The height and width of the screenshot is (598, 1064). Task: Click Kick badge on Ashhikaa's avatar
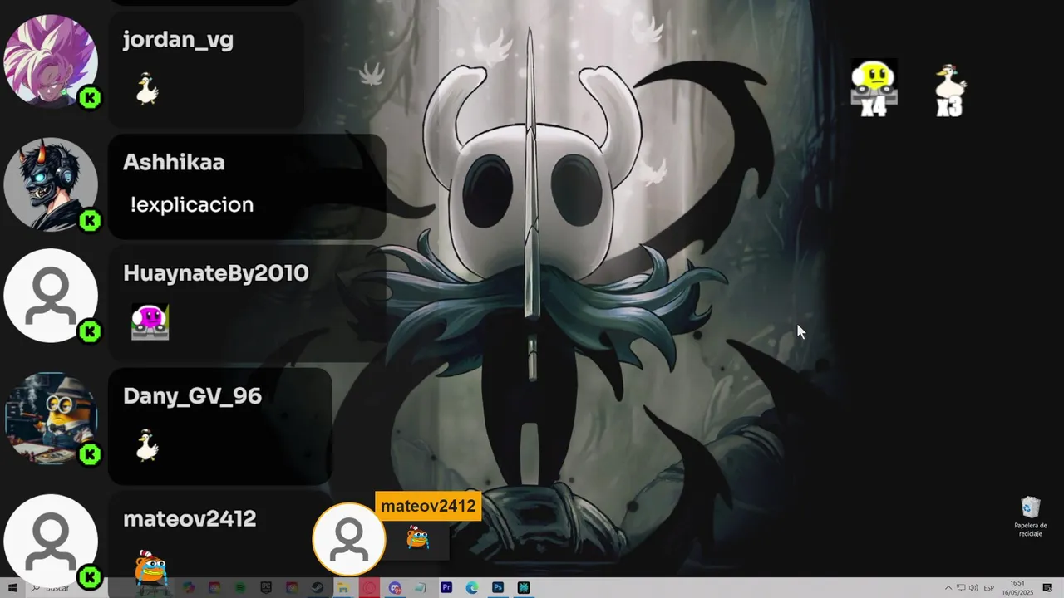pyautogui.click(x=90, y=221)
